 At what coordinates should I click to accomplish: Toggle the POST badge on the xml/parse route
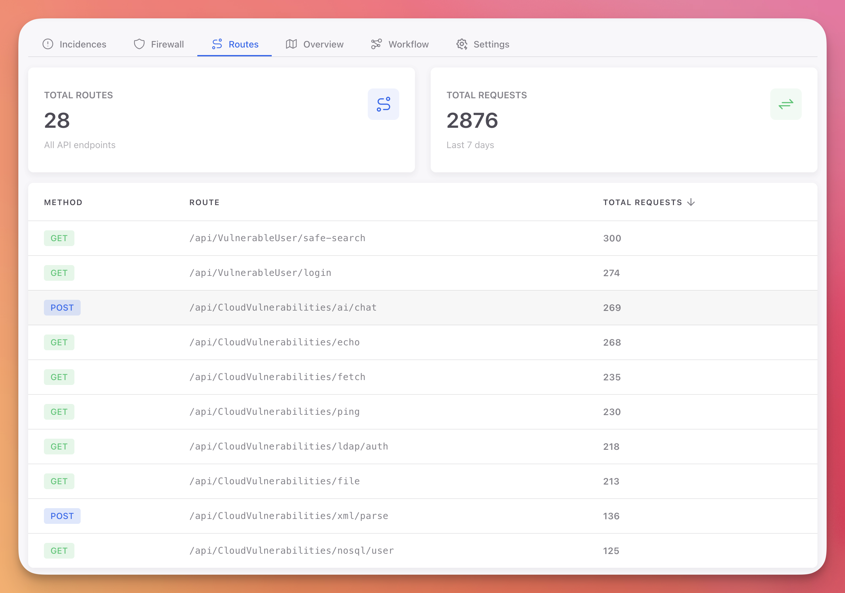tap(62, 516)
